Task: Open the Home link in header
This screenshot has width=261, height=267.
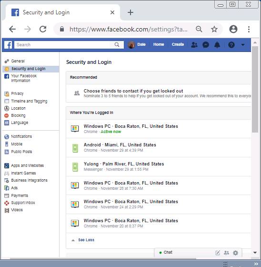Action: [159, 44]
